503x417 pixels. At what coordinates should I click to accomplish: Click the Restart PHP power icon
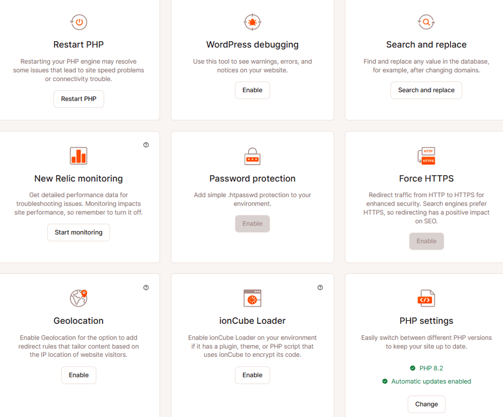[79, 22]
